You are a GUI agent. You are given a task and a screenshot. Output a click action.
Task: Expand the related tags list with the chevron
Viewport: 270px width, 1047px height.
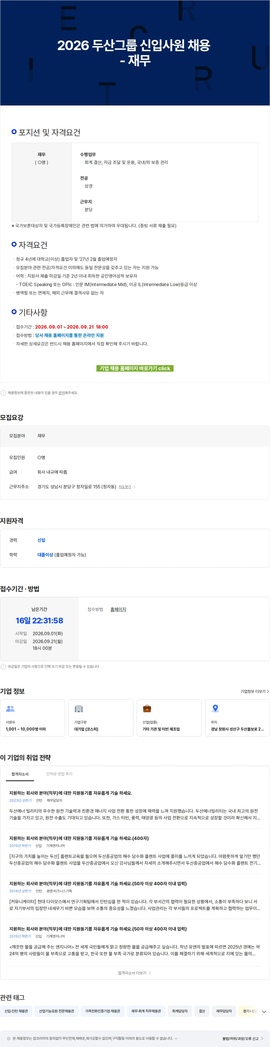[x=264, y=1012]
